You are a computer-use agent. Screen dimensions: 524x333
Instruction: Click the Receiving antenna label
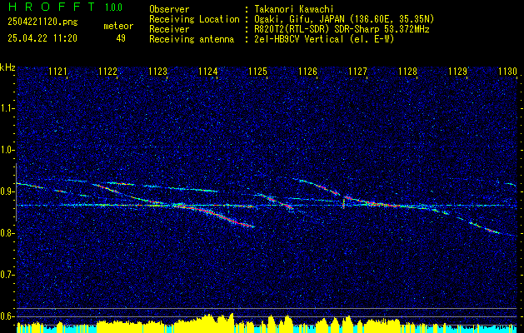(x=192, y=39)
